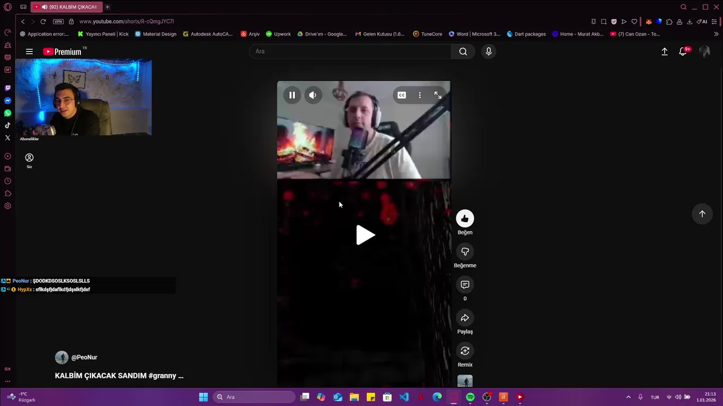Click the KALBİM ÇIKACAK SANDIM title

click(119, 376)
